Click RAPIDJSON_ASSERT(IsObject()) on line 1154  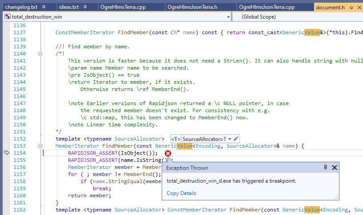click(x=113, y=153)
